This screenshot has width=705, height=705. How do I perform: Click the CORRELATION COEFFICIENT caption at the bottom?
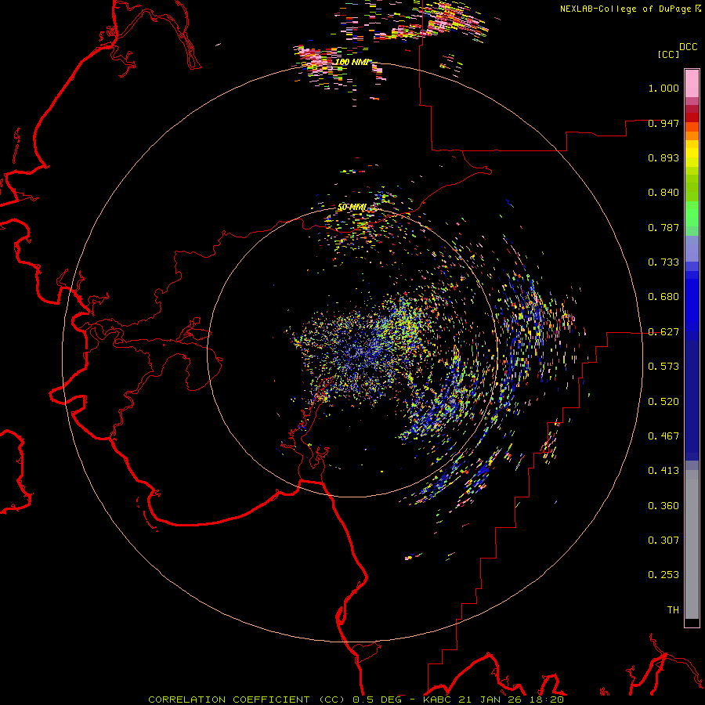[x=356, y=700]
